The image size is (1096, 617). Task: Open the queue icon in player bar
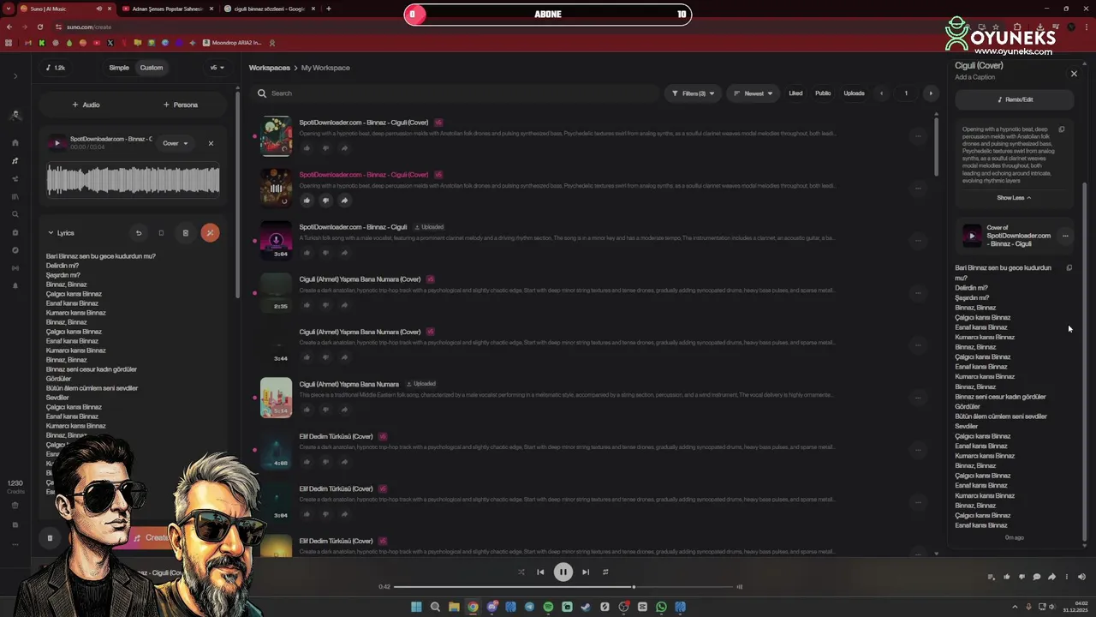[x=991, y=577]
